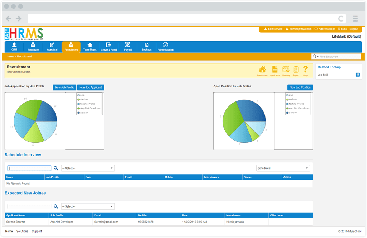Click the Logout link
367x238 pixels.
354,29
